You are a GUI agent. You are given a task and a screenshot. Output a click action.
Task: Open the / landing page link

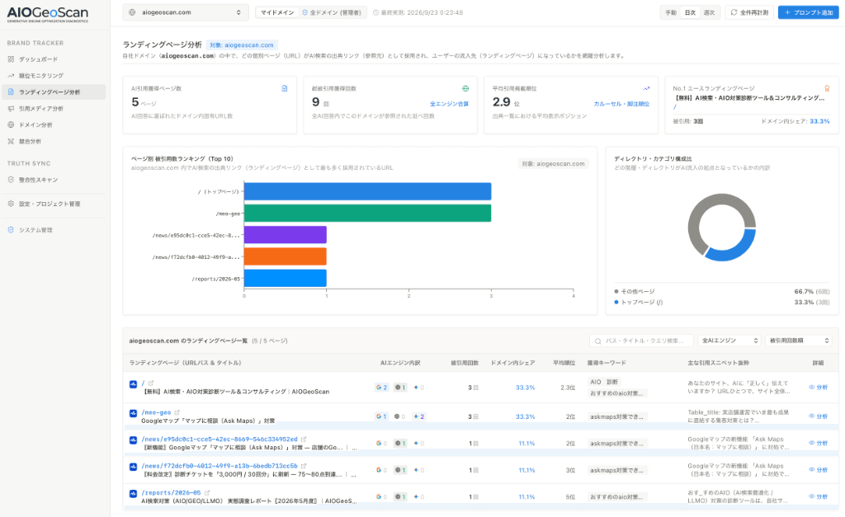click(143, 383)
